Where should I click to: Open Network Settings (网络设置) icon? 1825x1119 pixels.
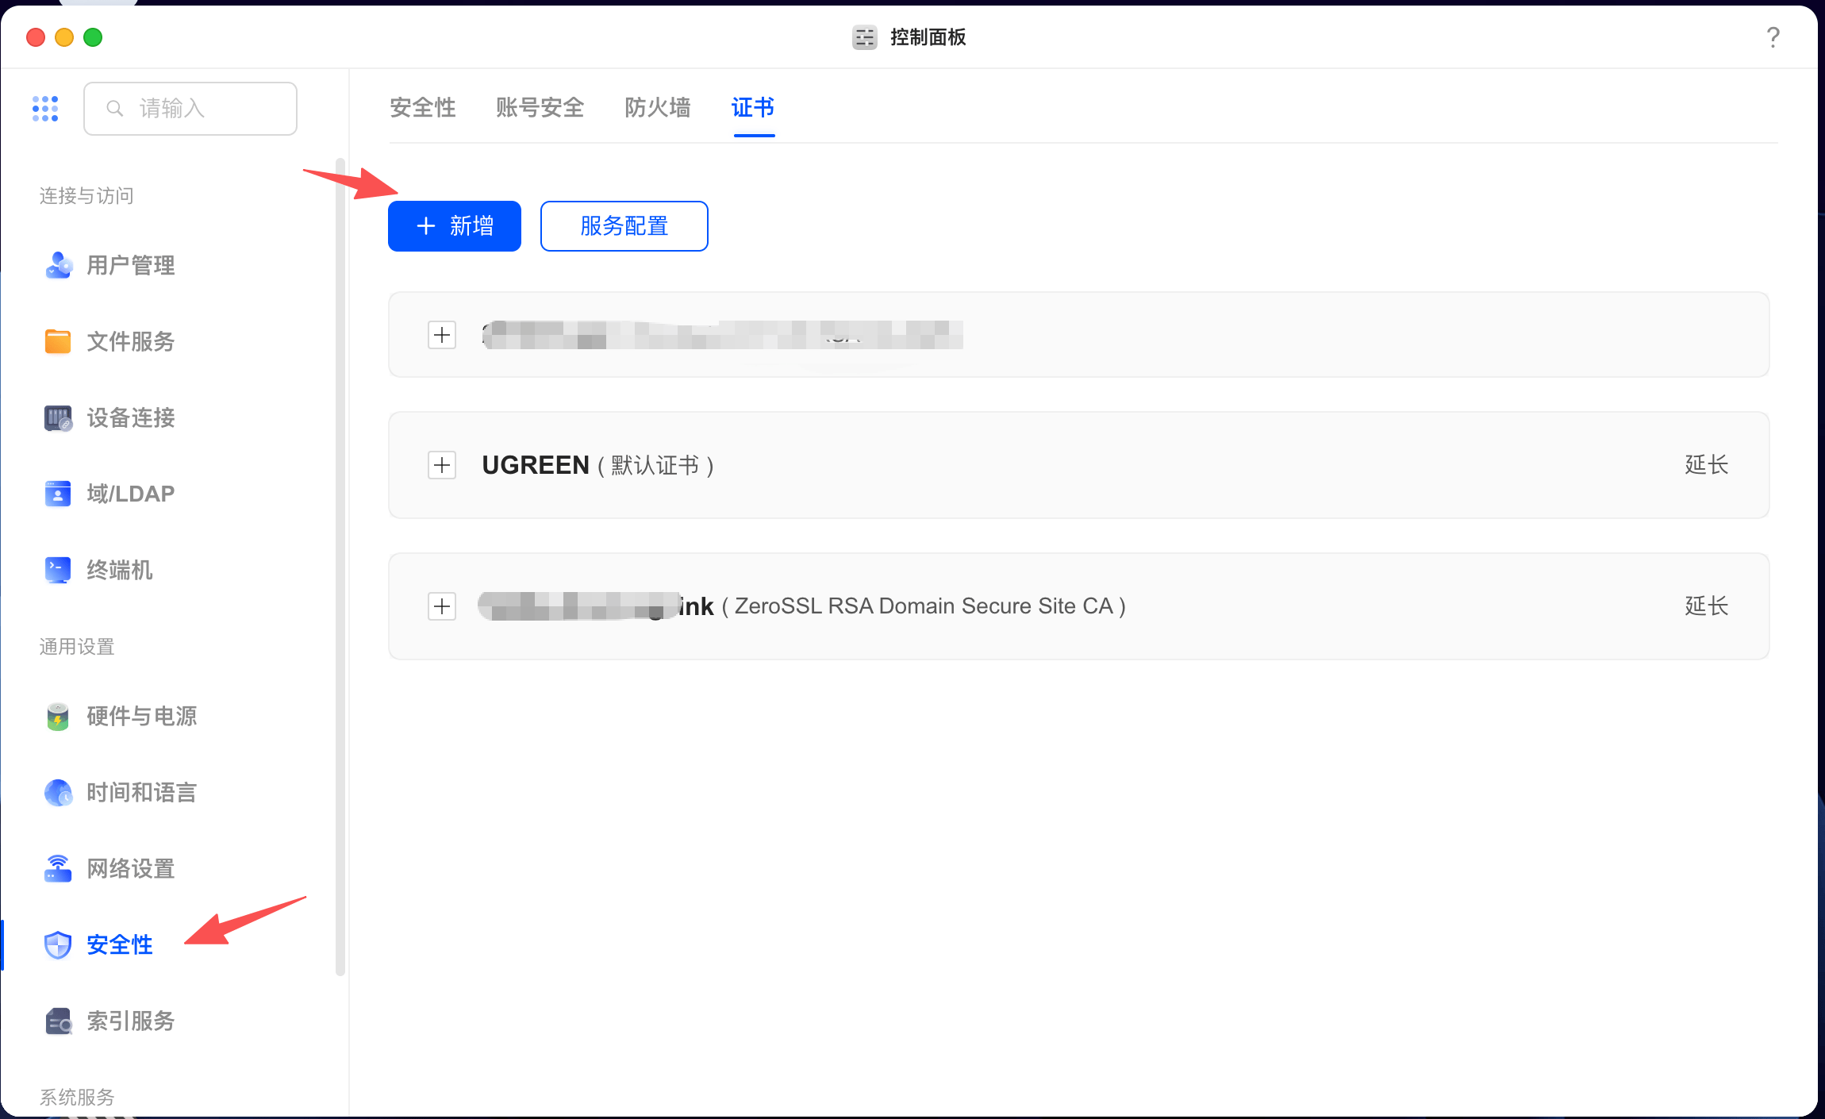(x=58, y=868)
